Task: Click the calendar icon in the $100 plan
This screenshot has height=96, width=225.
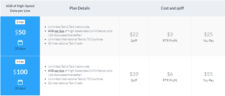Action: click(x=20, y=82)
